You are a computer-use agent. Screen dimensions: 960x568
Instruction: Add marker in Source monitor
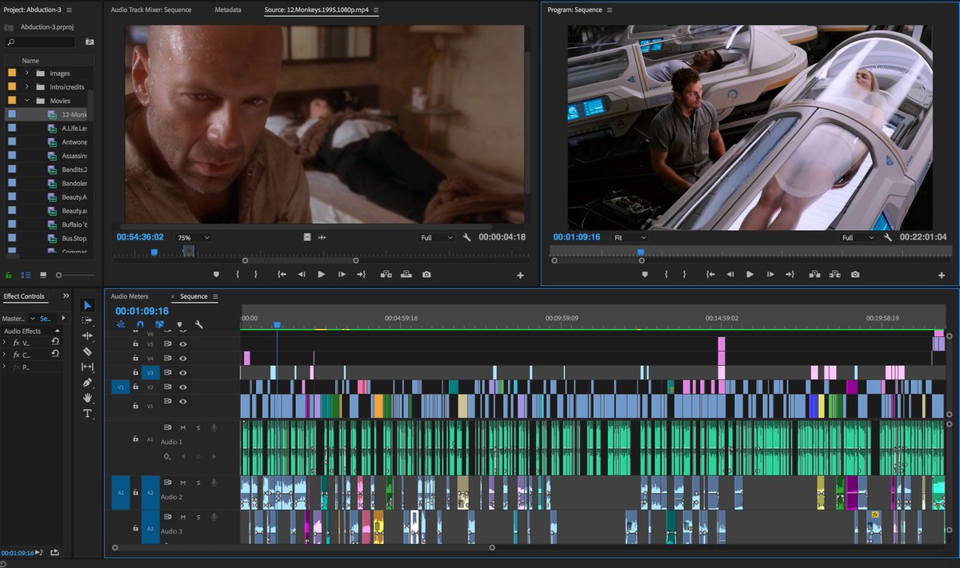pos(216,274)
